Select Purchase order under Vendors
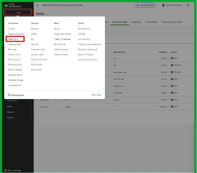This screenshot has width=197, height=173. pyautogui.click(x=38, y=49)
